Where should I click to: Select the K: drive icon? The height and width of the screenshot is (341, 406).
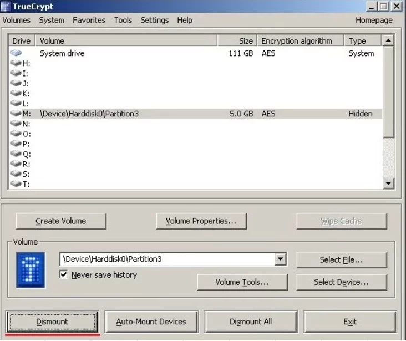(x=16, y=94)
